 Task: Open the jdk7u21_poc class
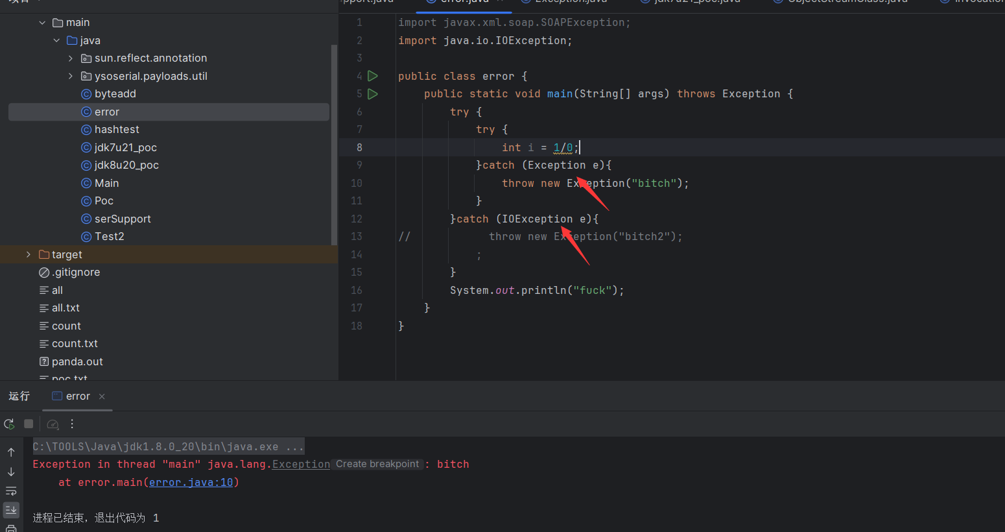[x=126, y=147]
